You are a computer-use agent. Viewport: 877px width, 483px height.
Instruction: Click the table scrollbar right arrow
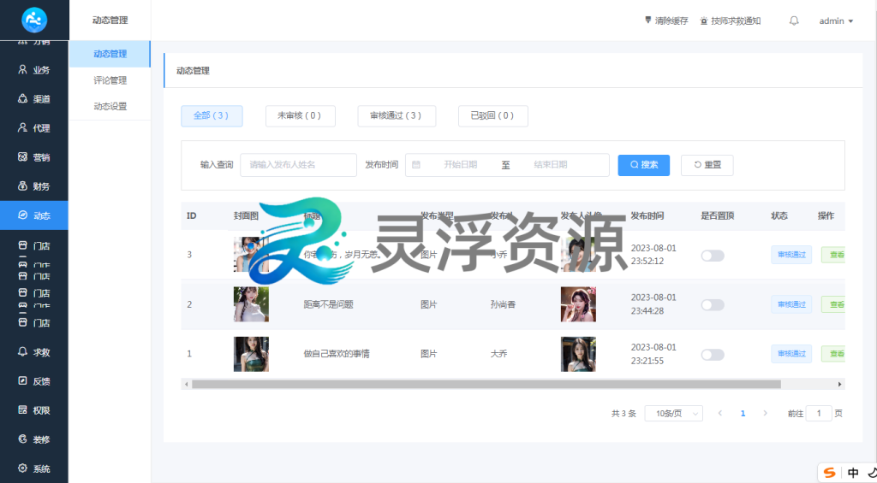tap(839, 384)
